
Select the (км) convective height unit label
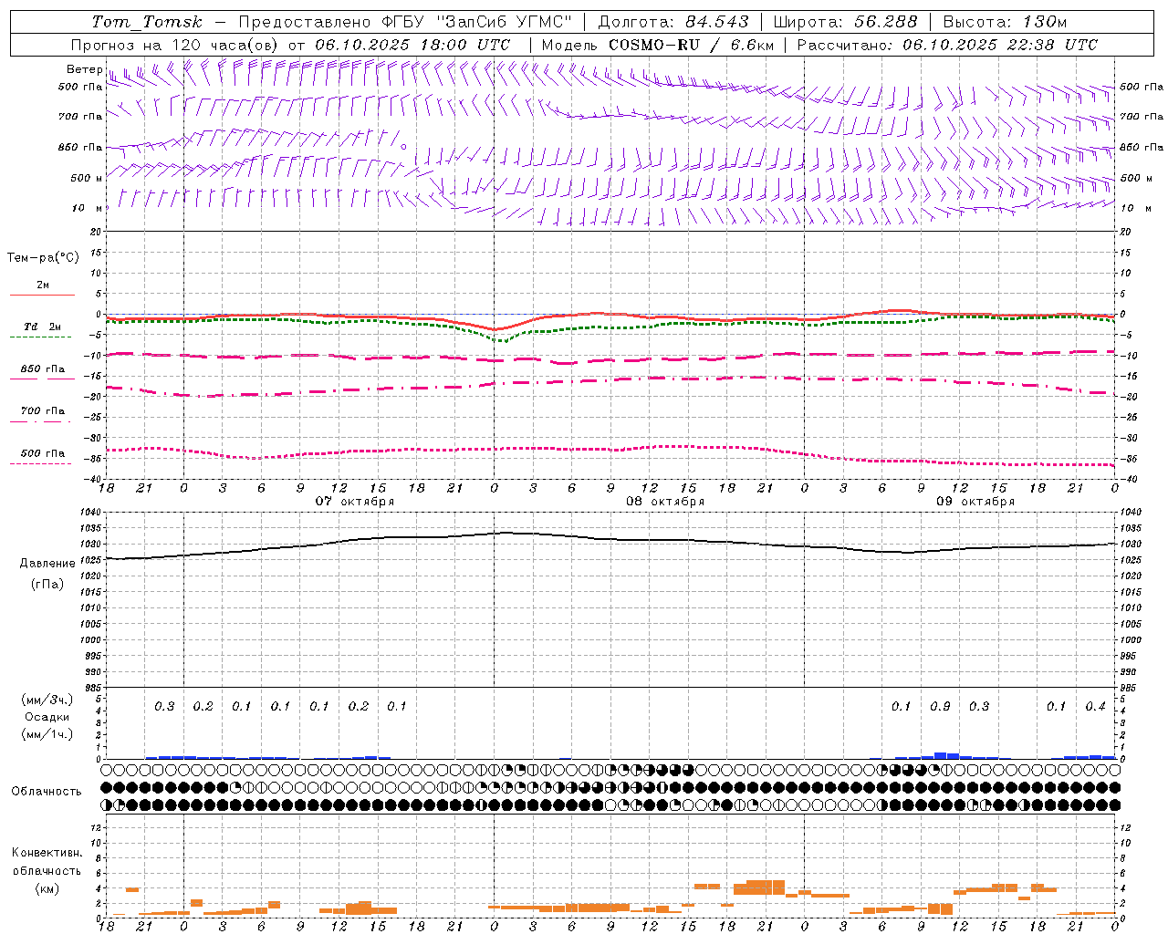(47, 887)
